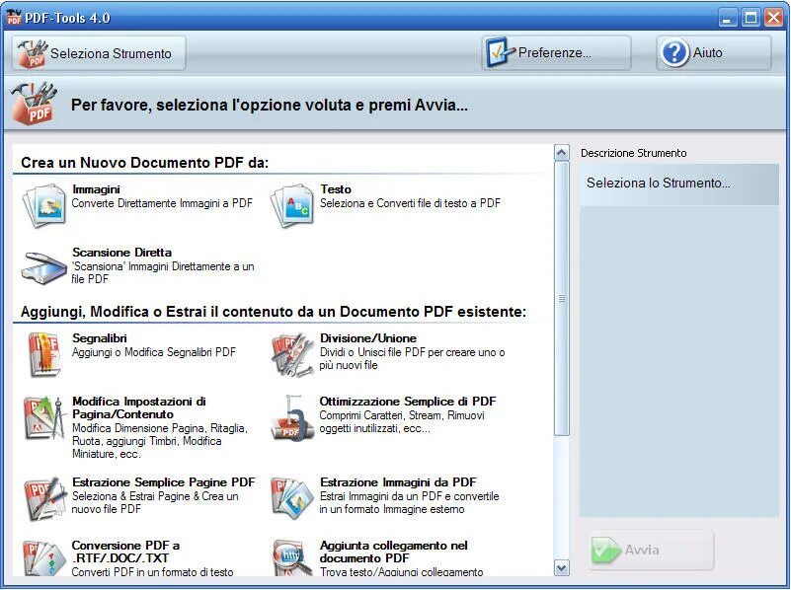Open the Seleziona Strumento button
Screen dimensions: 791x590
[x=99, y=53]
